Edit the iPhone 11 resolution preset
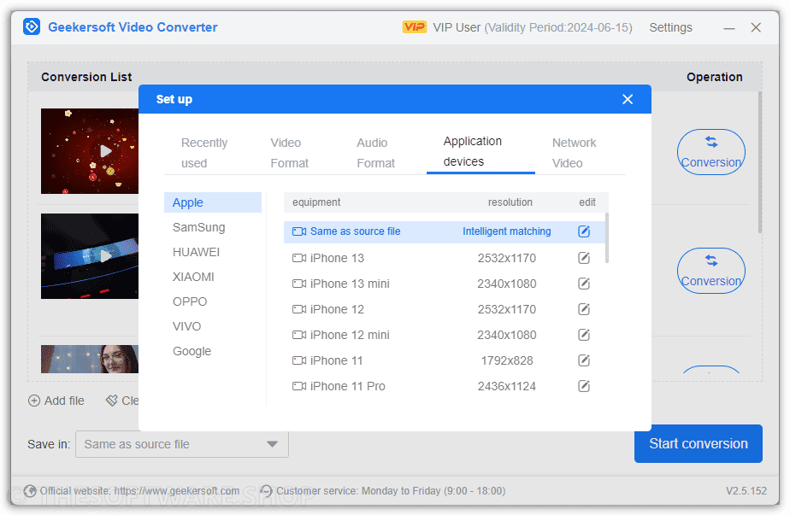This screenshot has height=515, width=790. (x=583, y=361)
